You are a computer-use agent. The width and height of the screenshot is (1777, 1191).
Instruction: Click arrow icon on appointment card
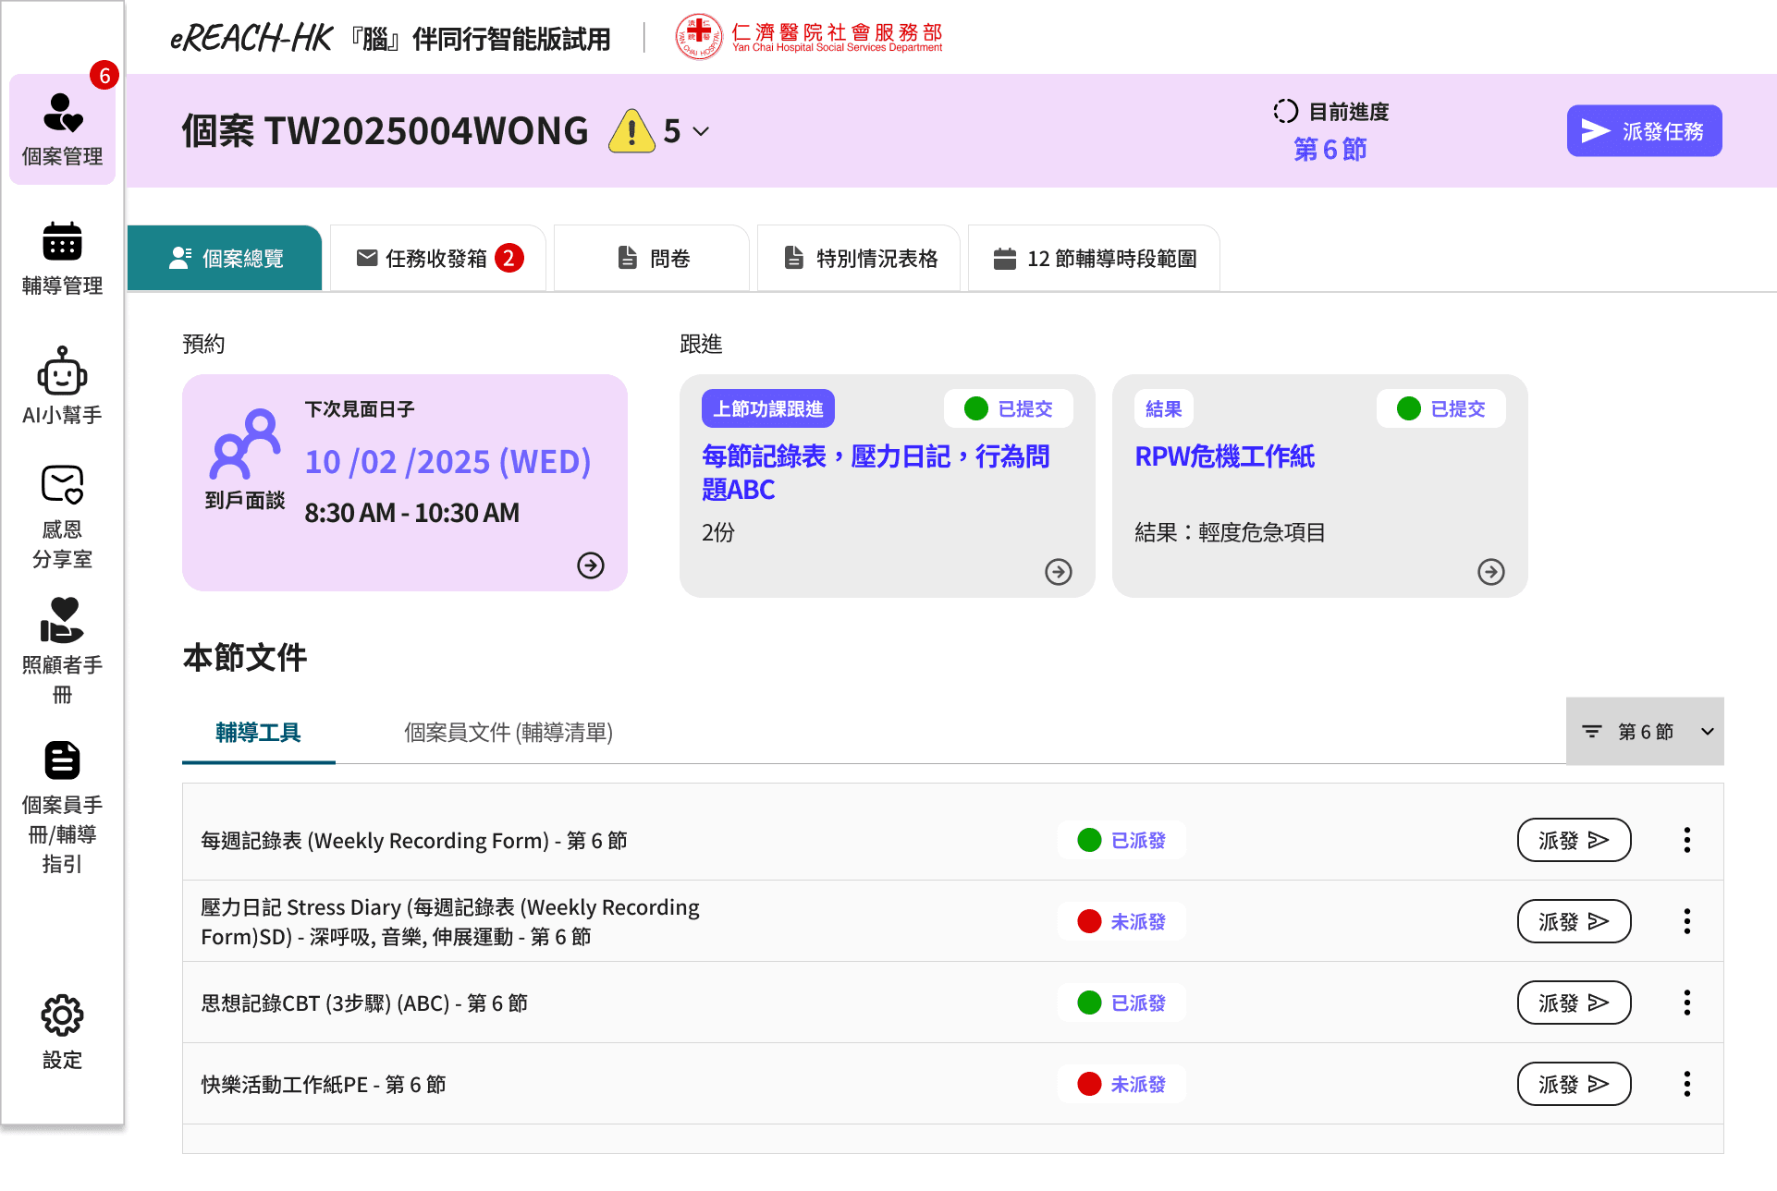[590, 565]
